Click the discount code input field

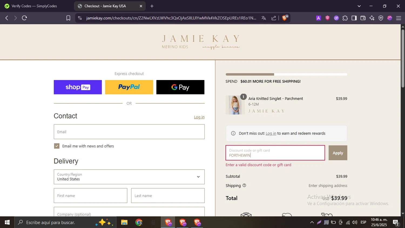point(275,153)
